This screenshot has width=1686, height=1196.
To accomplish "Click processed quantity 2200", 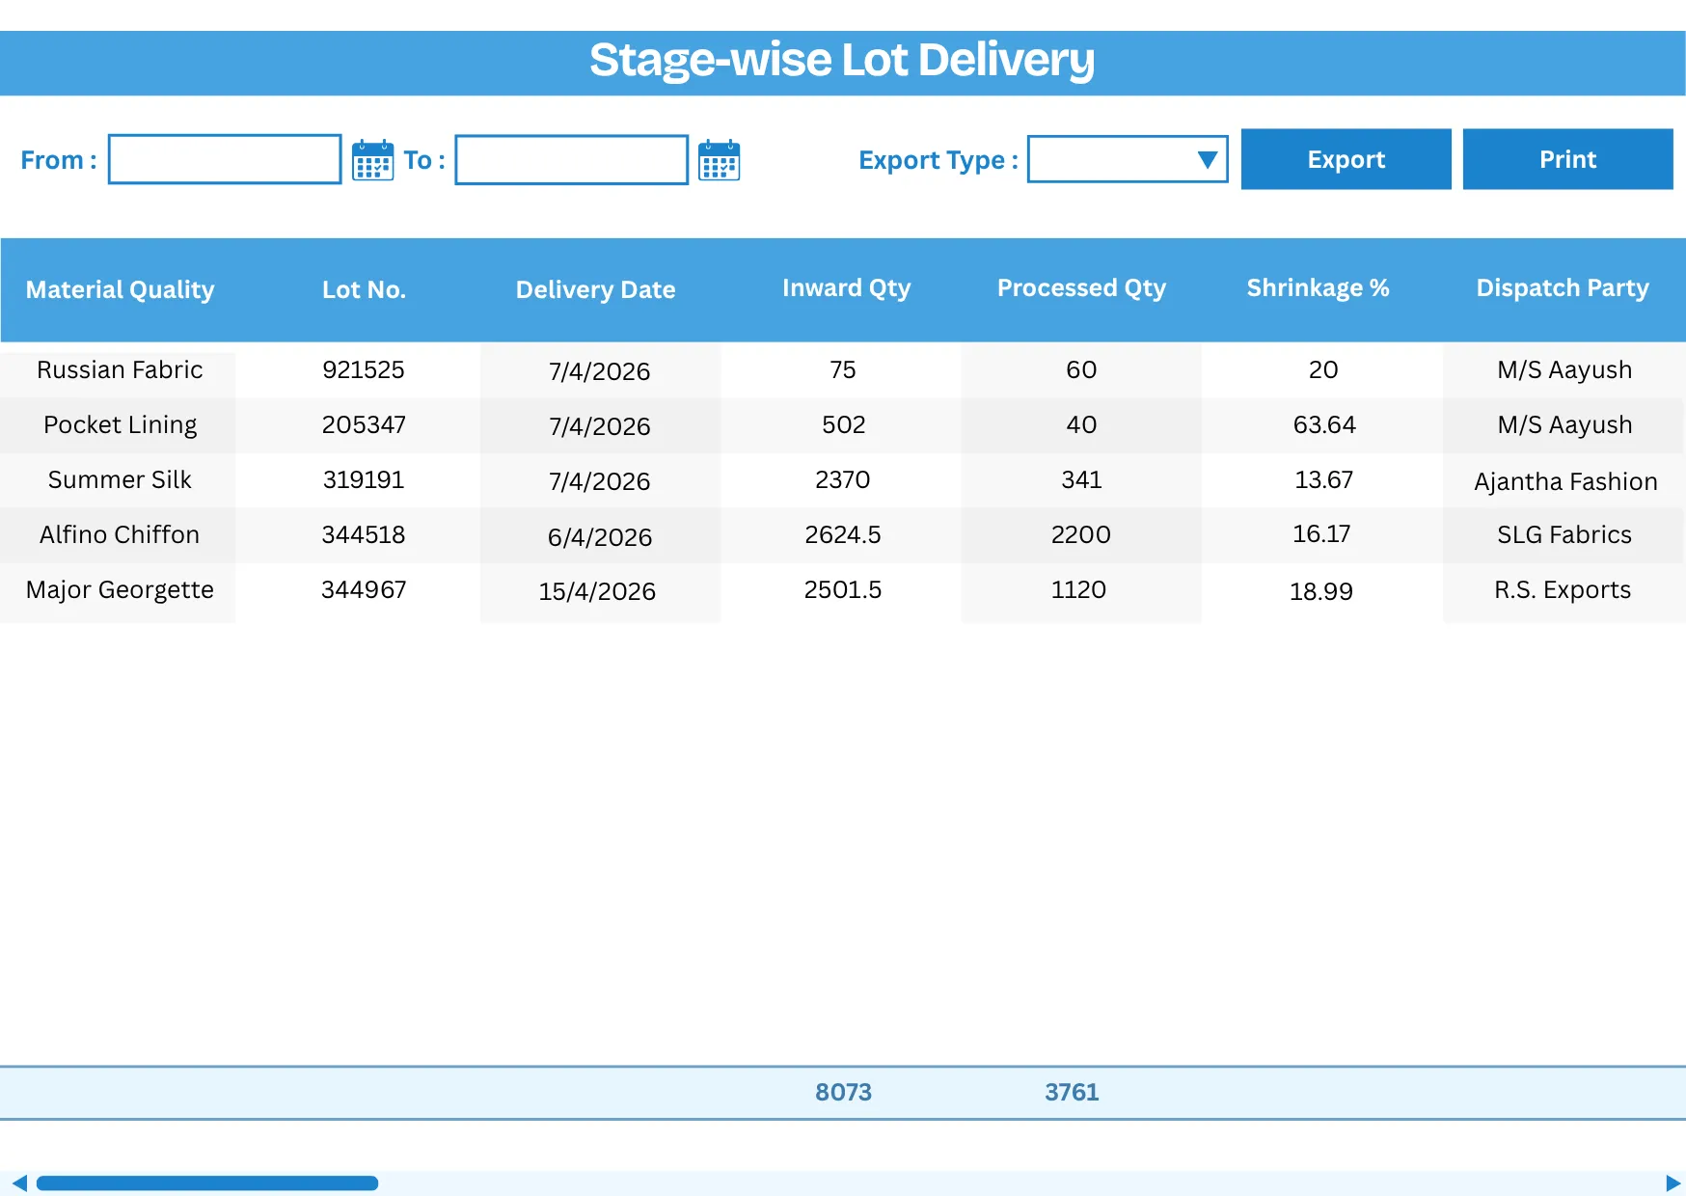I will 1081,534.
